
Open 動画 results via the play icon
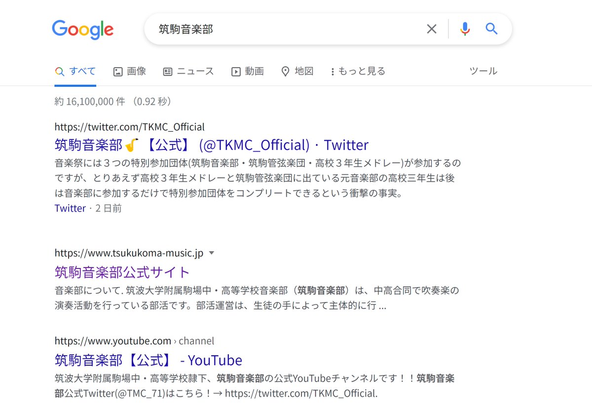235,71
